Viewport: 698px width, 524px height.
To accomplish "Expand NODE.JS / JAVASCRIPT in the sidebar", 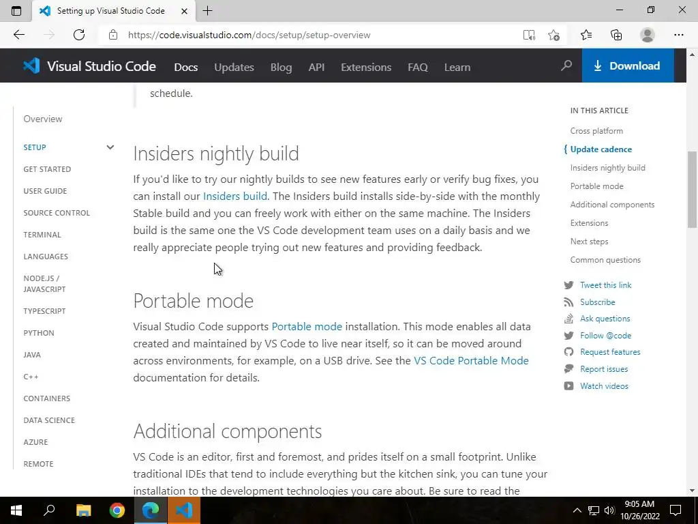I will [x=44, y=284].
